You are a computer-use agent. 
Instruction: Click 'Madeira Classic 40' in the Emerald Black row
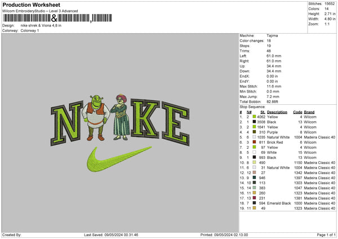click(319, 203)
